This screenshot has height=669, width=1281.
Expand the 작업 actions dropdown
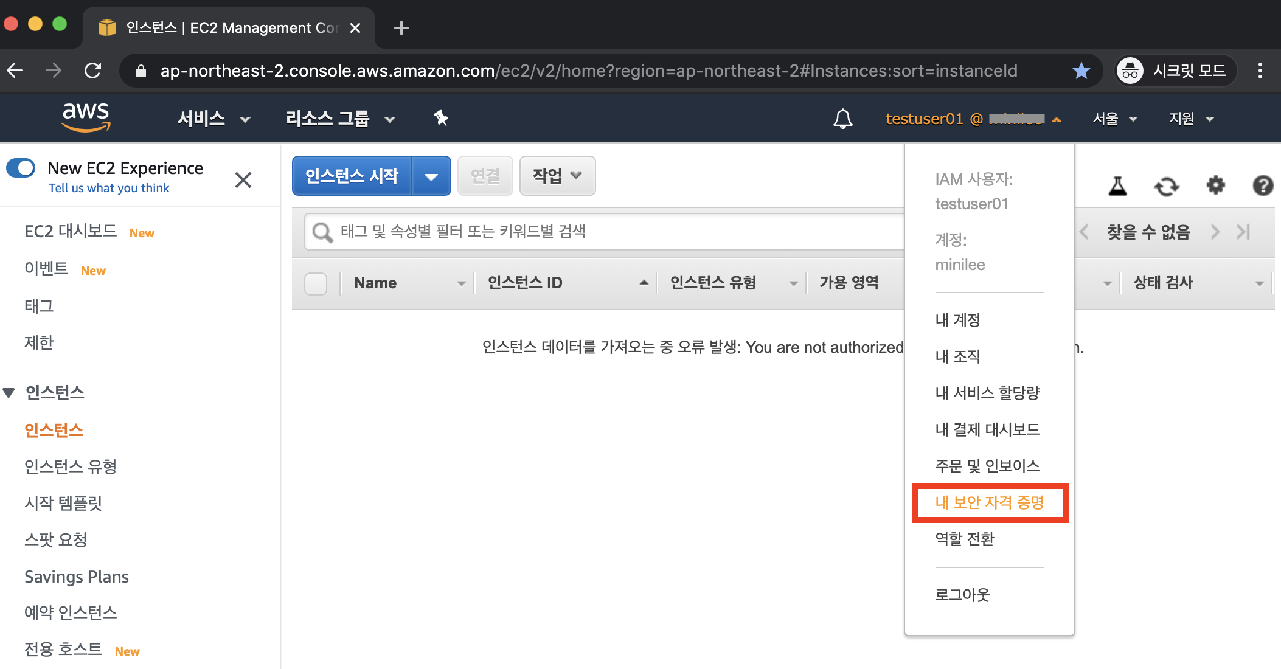pyautogui.click(x=557, y=176)
